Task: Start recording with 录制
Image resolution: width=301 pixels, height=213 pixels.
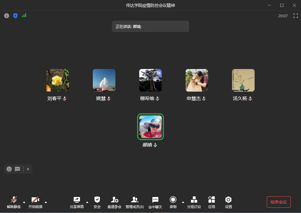Action: (x=173, y=202)
